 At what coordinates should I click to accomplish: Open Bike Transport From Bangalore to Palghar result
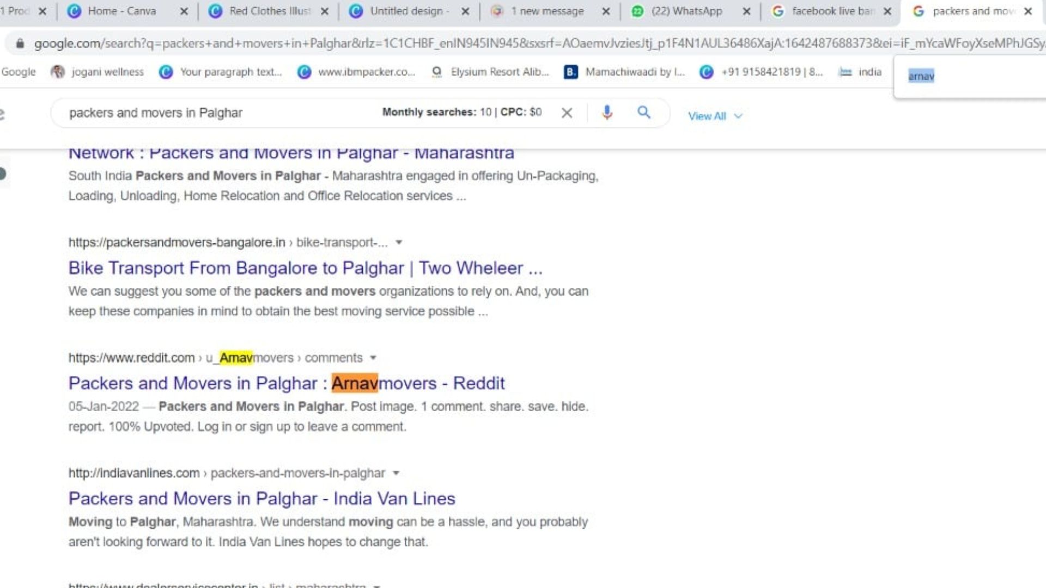click(x=305, y=268)
